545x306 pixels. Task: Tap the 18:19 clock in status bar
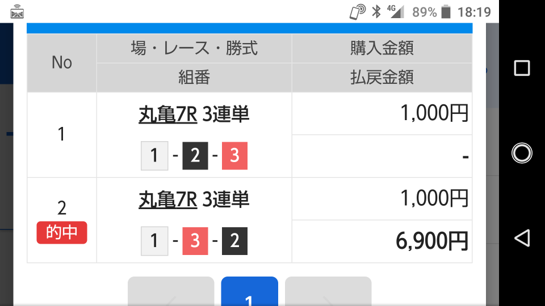474,12
